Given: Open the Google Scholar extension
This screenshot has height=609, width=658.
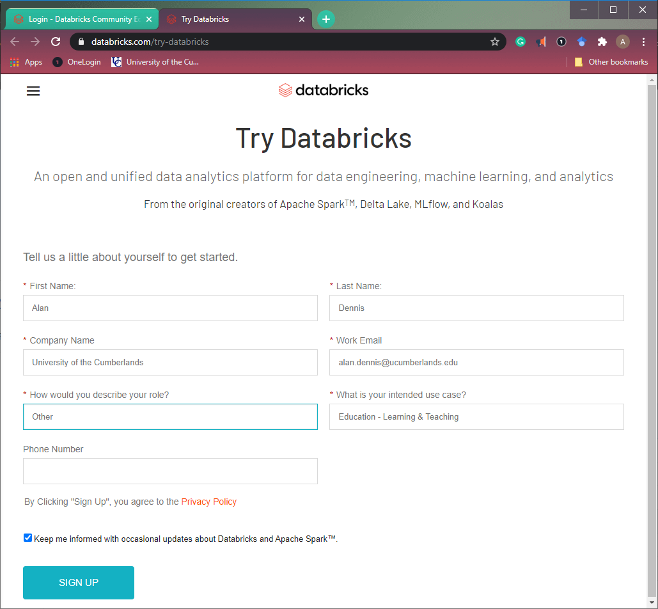Looking at the screenshot, I should [581, 41].
